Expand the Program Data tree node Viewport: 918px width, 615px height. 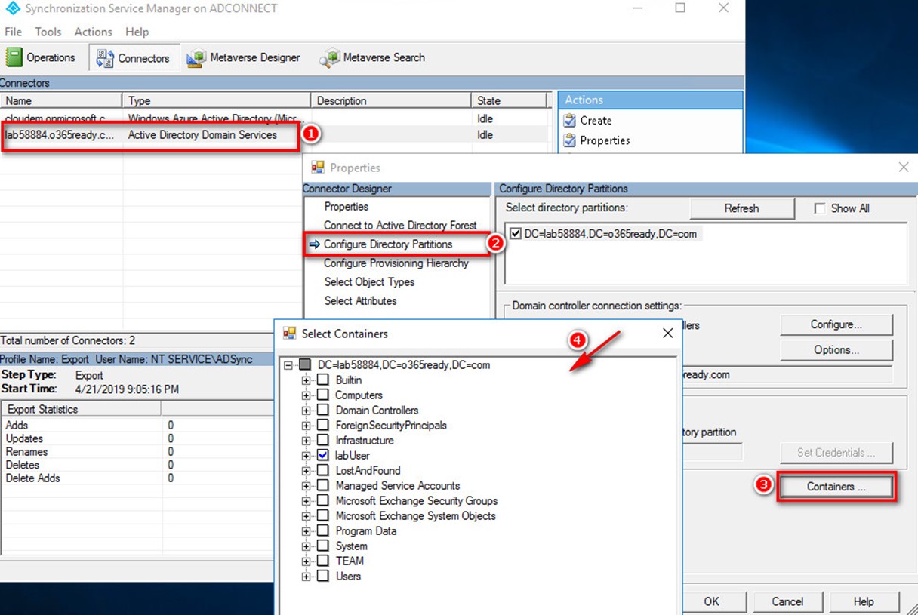(x=306, y=531)
